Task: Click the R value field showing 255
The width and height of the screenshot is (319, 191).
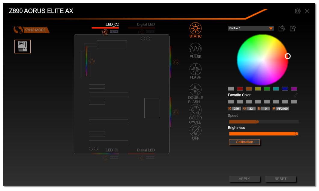Action: pyautogui.click(x=236, y=109)
